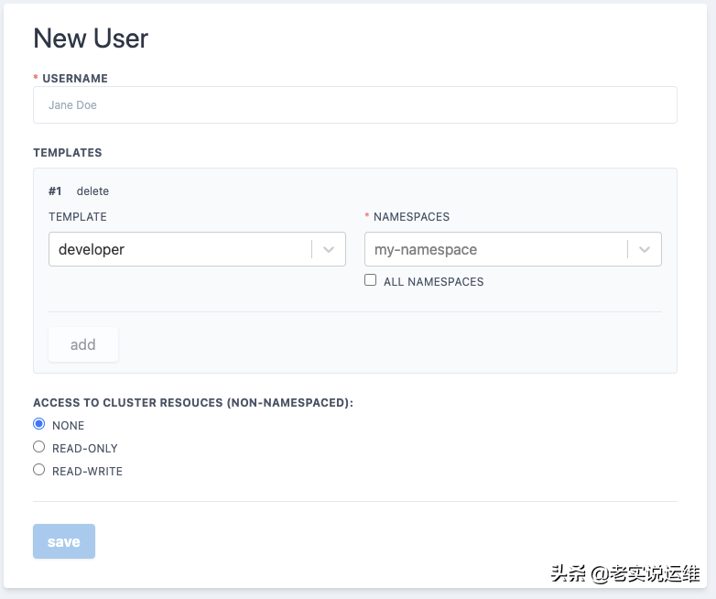
Task: Save the new user
Action: click(x=64, y=541)
